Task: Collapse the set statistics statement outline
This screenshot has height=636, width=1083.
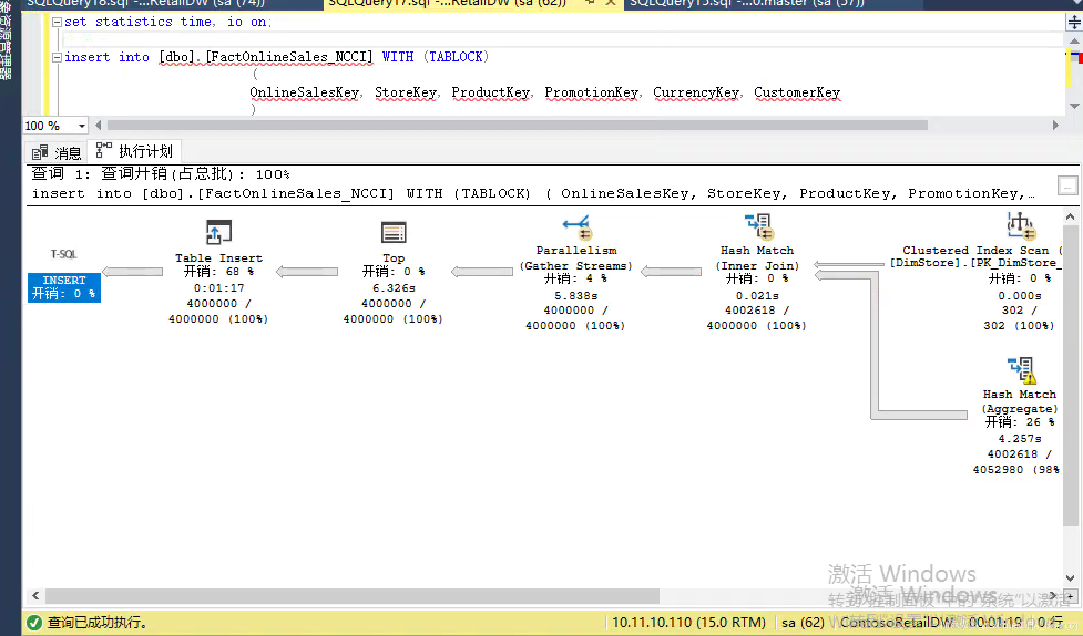Action: (57, 22)
